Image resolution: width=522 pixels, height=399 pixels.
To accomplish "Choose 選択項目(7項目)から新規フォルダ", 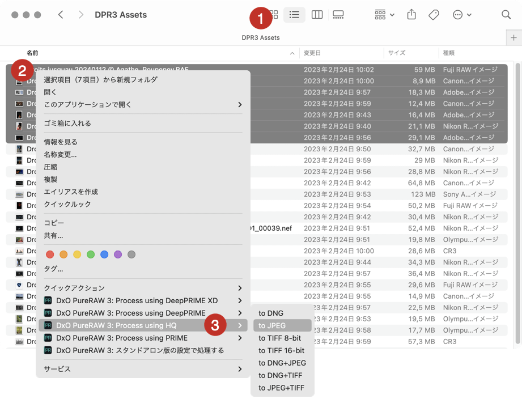I will tap(100, 79).
